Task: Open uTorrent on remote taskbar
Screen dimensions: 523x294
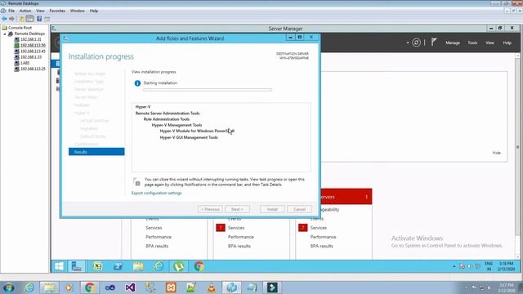Action: click(x=179, y=266)
